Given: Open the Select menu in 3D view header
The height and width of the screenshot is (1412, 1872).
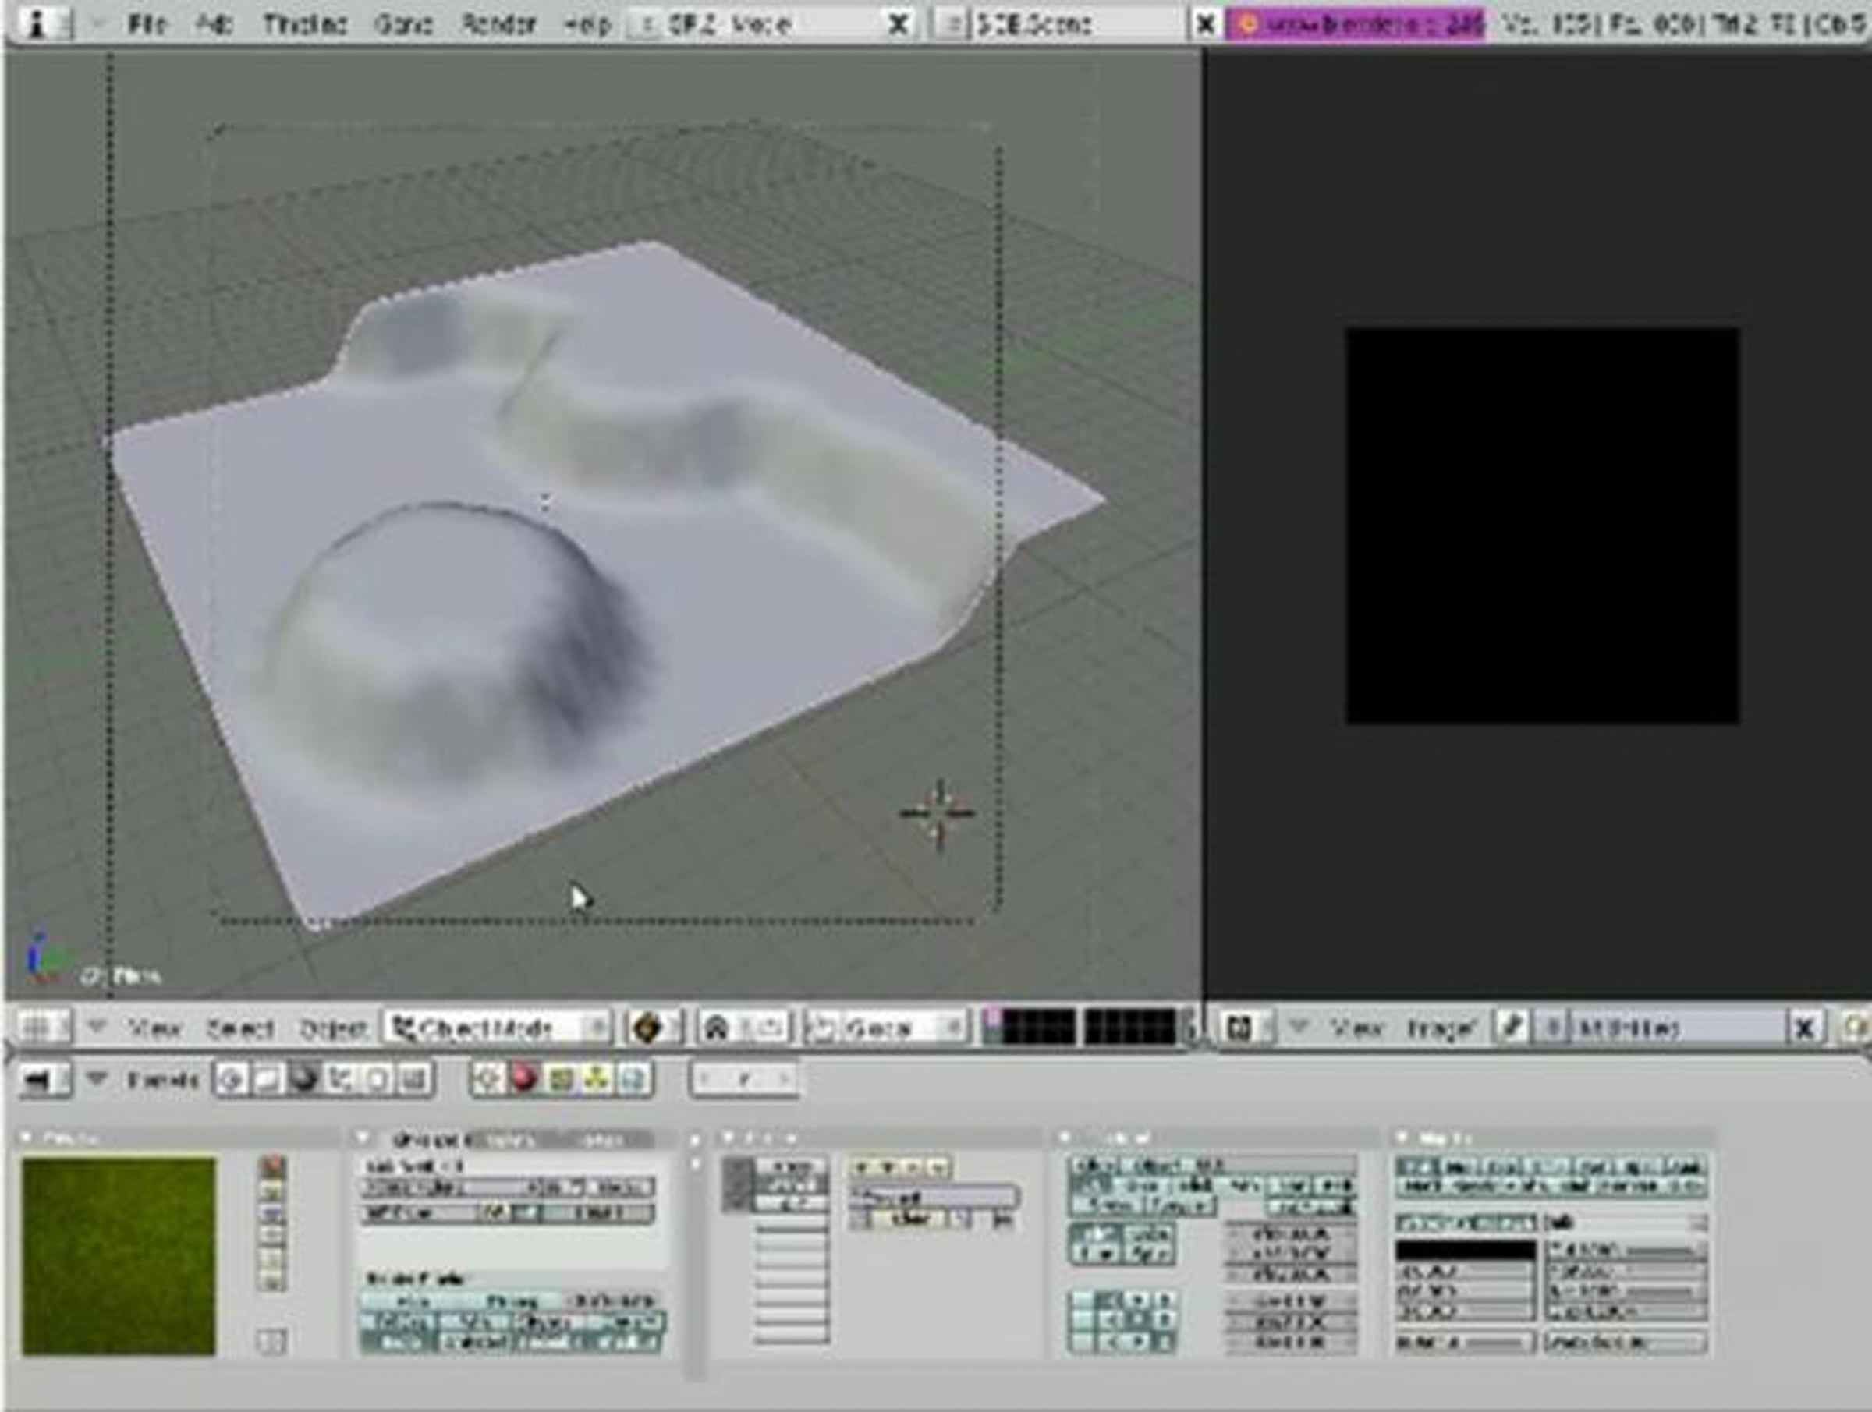Looking at the screenshot, I should pyautogui.click(x=240, y=1028).
